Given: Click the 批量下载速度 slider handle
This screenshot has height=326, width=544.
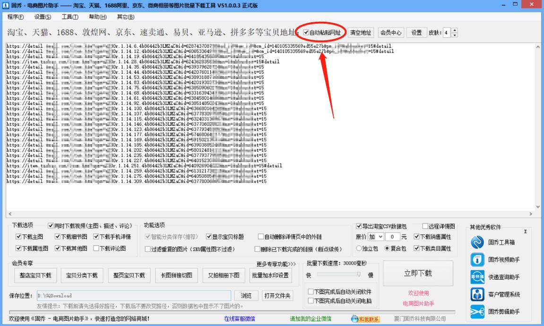Looking at the screenshot, I should pyautogui.click(x=359, y=275).
